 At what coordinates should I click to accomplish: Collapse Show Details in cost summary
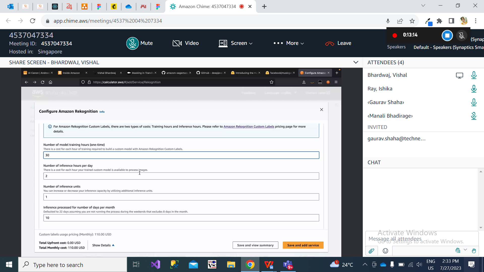tap(103, 245)
